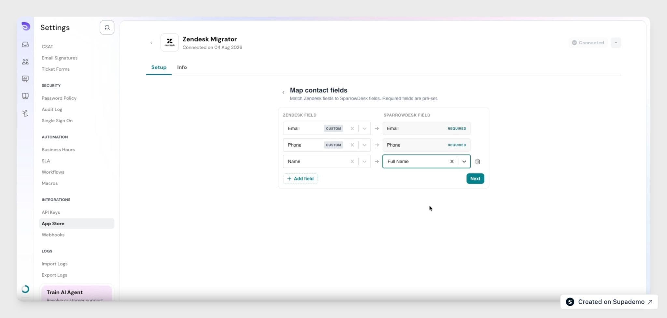Click the SparrowDesk Phone required field
Viewport: 667px width, 318px height.
(x=426, y=145)
